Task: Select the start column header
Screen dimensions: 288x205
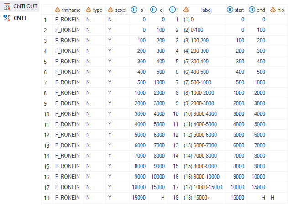Action: pyautogui.click(x=236, y=10)
